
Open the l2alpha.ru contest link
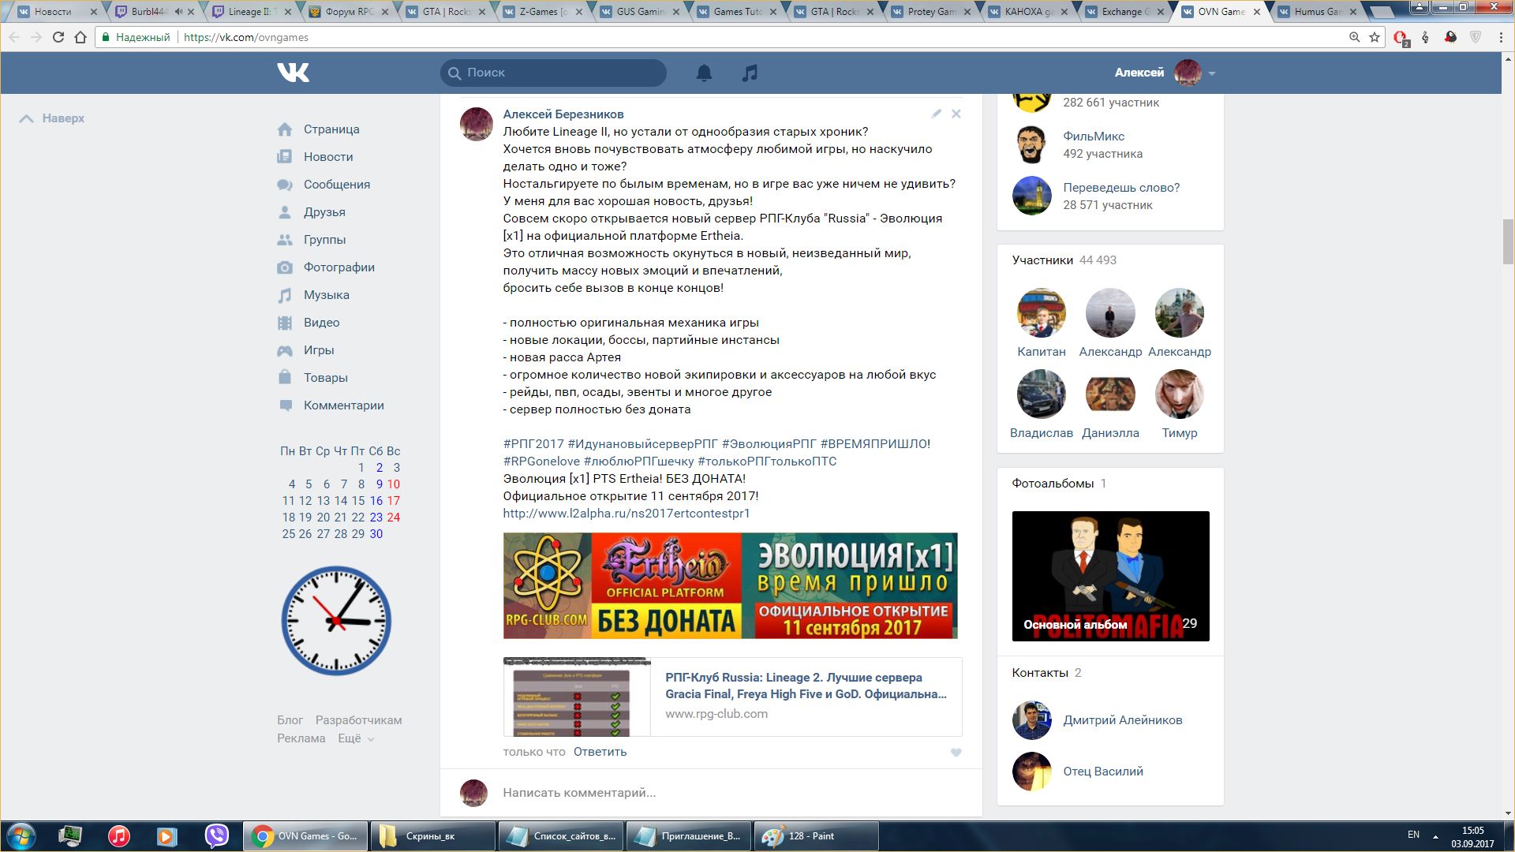627,514
